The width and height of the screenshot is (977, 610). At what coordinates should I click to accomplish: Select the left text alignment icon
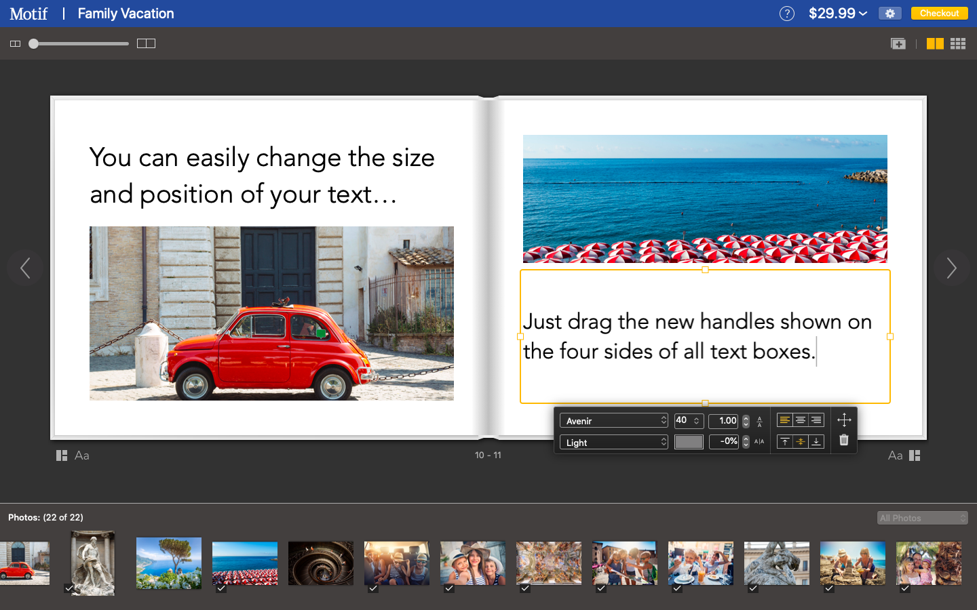tap(785, 420)
